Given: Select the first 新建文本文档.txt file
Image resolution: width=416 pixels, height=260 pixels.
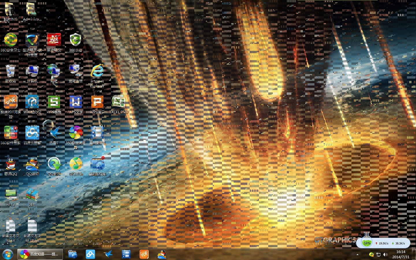Looking at the screenshot, I should click(x=11, y=231).
